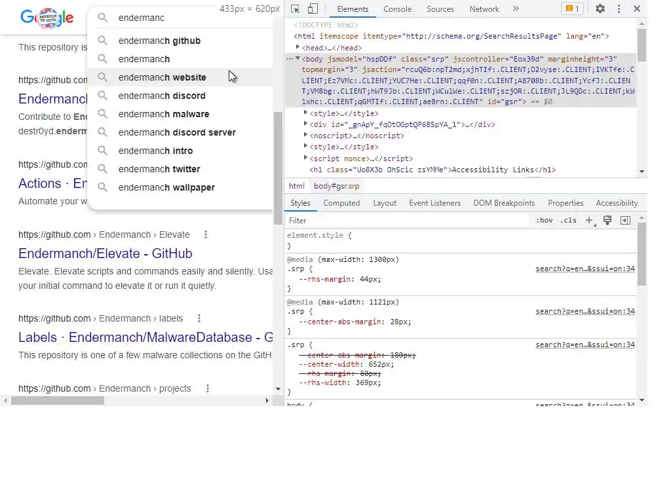
Task: Open DevTools three-dot customize menu
Action: pos(619,9)
